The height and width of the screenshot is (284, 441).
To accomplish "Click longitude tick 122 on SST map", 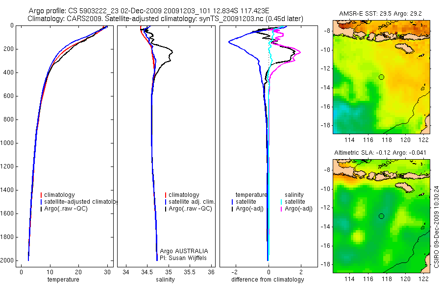I will point(424,140).
